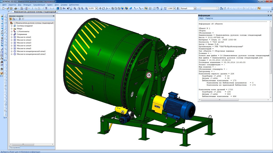Open the Спецификация menu
This screenshot has width=273, height=153.
pos(39,5)
